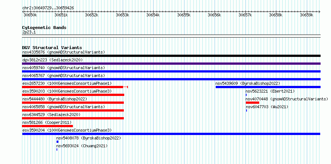This screenshot has width=331, height=164.
Task: Open the nsv5693024 (Chuang2021) label
Action: (82, 146)
